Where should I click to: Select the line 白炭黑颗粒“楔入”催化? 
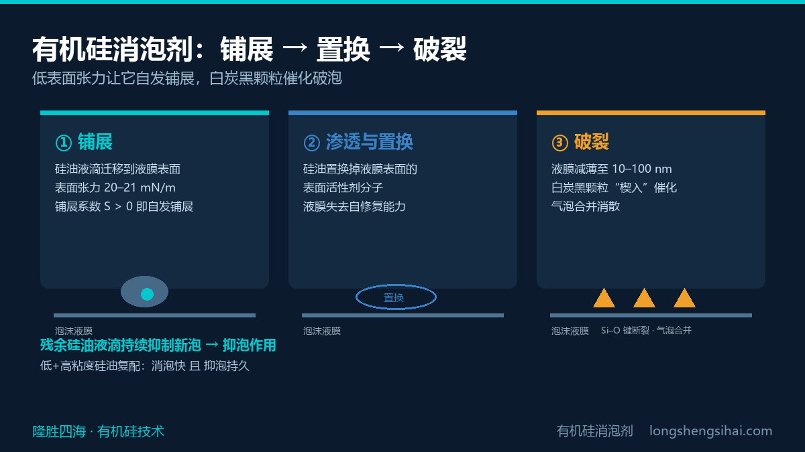tap(614, 187)
